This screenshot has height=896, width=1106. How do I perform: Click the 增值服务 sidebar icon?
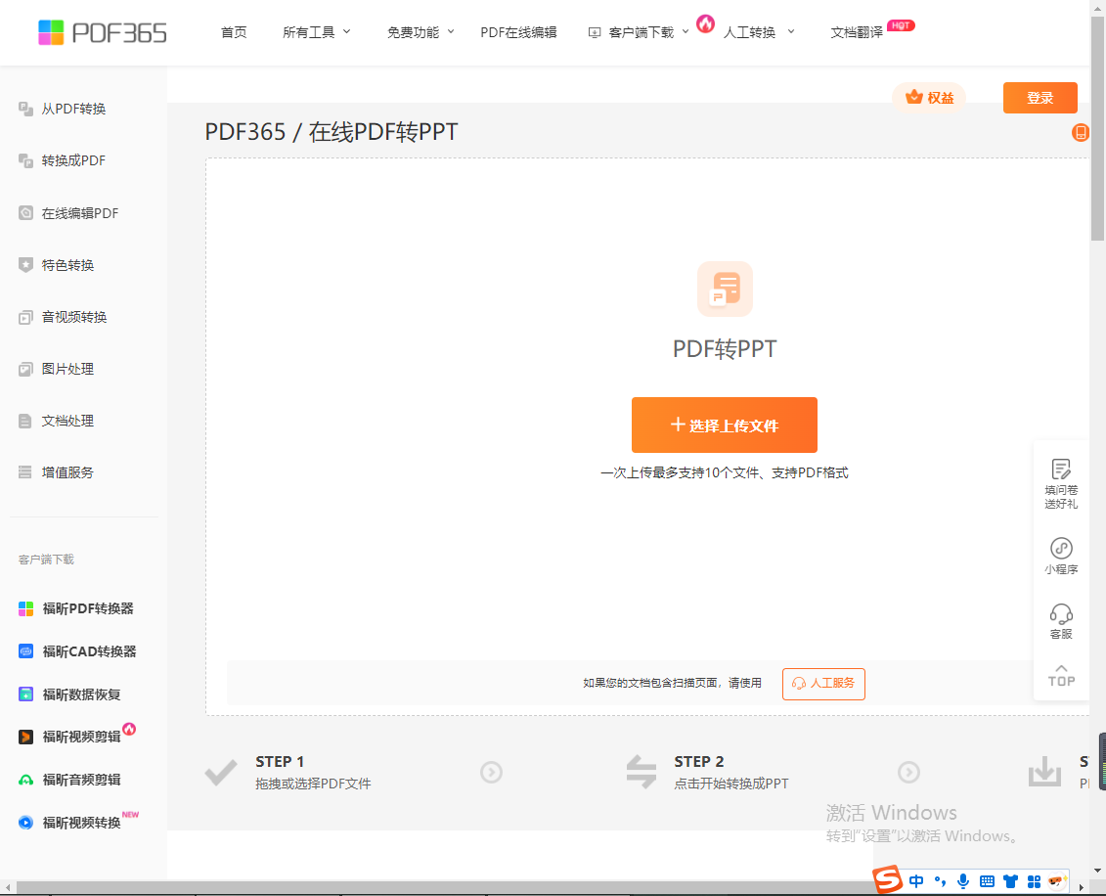pos(25,472)
